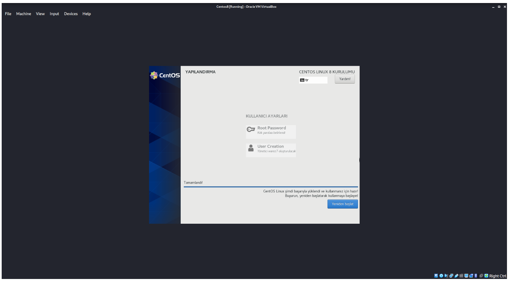509x281 pixels.
Task: Click the mouse integration status icon
Action: 481,276
